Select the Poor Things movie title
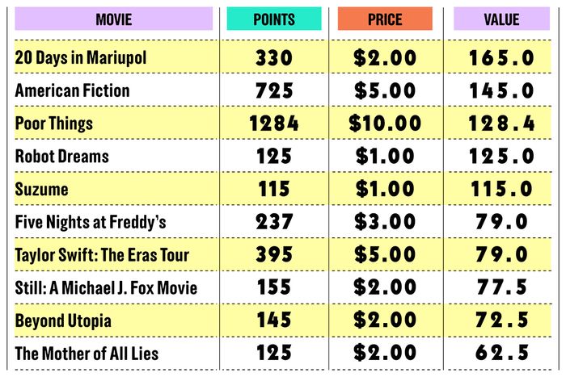The height and width of the screenshot is (377, 566). point(54,124)
